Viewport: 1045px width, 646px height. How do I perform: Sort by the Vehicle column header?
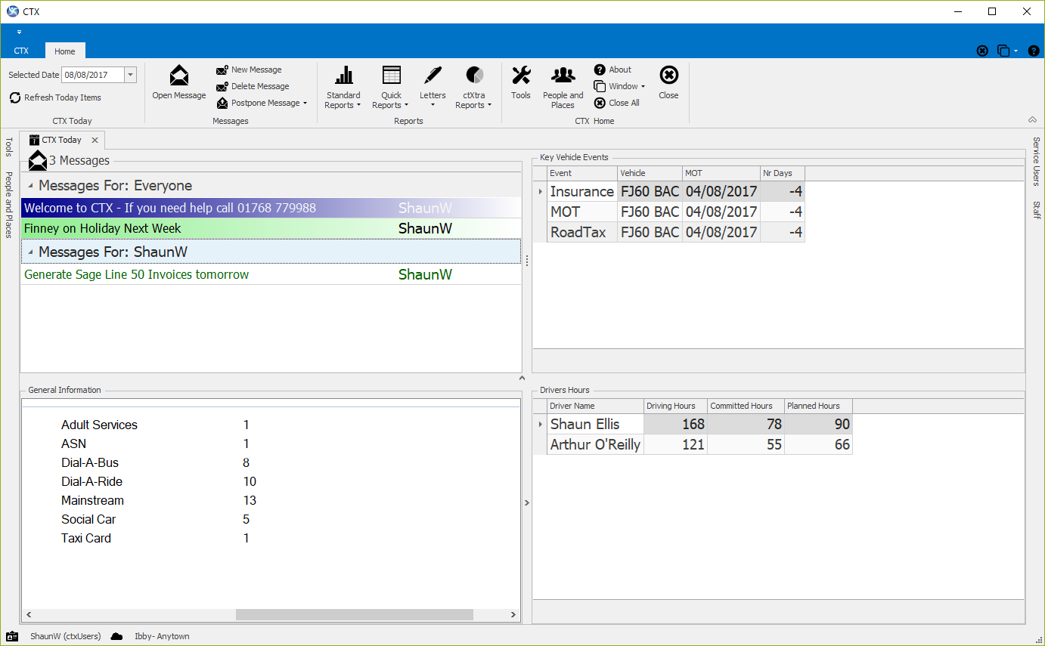point(650,173)
